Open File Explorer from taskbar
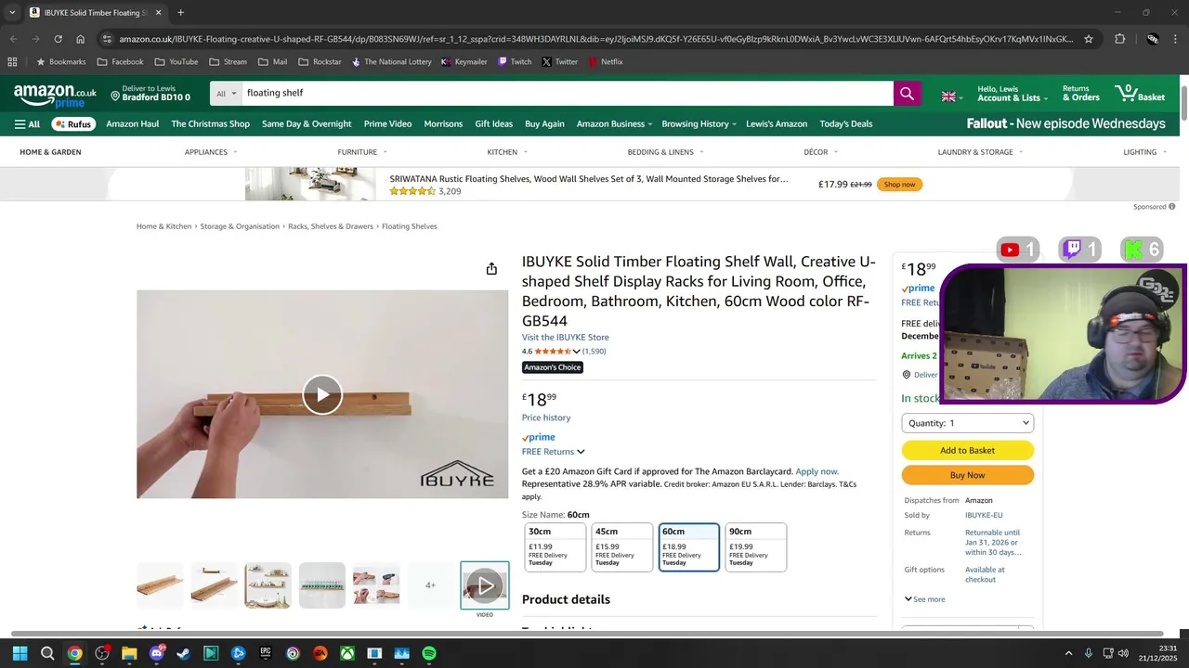This screenshot has width=1189, height=668. pyautogui.click(x=129, y=653)
